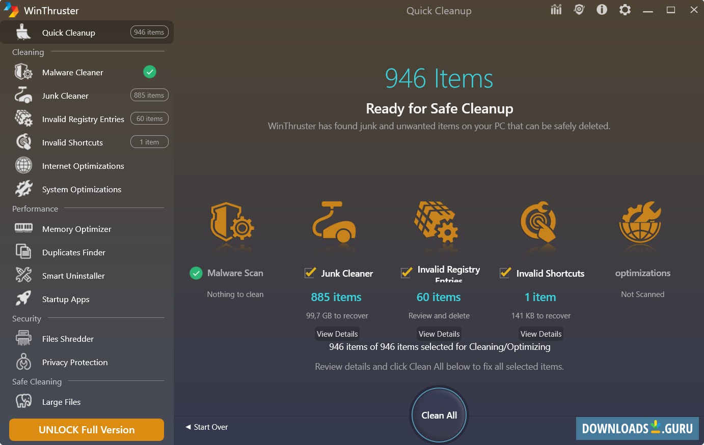This screenshot has height=445, width=704.
Task: Click the "Nothing to clean" status text
Action: click(x=235, y=294)
